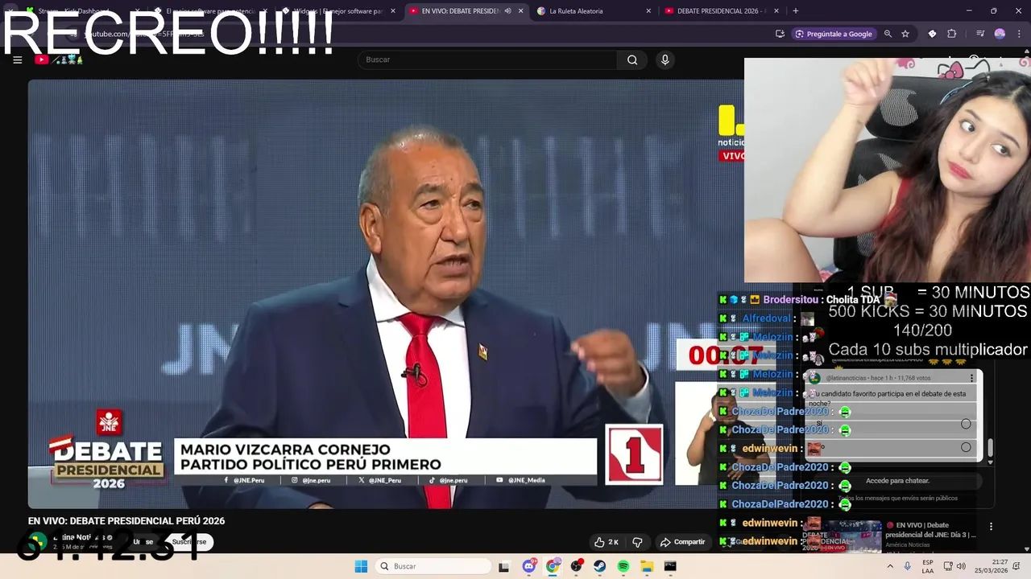1031x579 pixels.
Task: Click the Unirse channel membership button
Action: [x=143, y=542]
